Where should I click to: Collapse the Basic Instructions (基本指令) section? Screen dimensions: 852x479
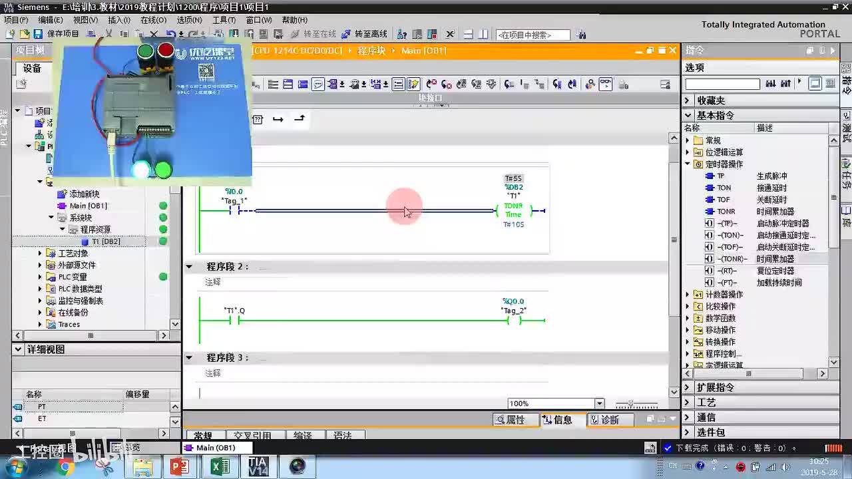(688, 115)
